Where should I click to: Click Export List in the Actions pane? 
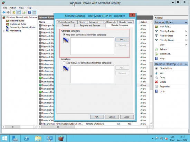tap(165, 54)
